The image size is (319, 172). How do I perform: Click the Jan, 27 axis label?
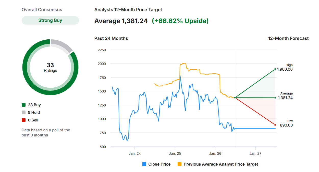[x=255, y=153]
